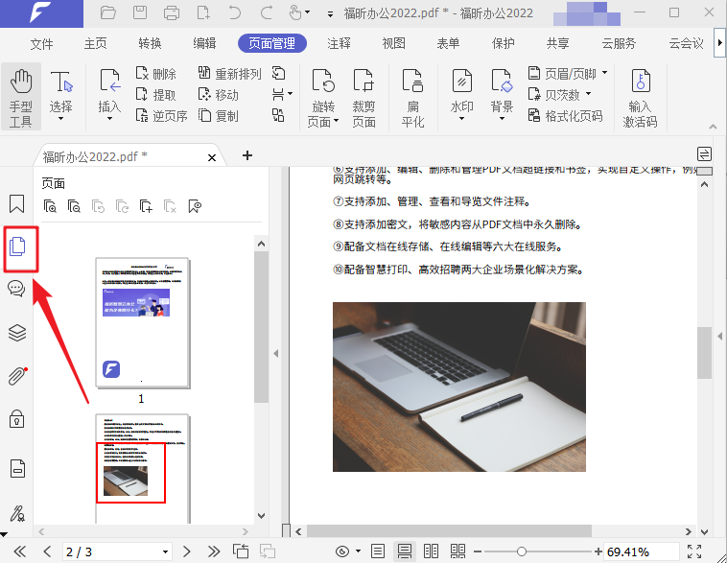Expand the 页眉/页脚 header footer dropdown
The height and width of the screenshot is (563, 727).
click(604, 73)
